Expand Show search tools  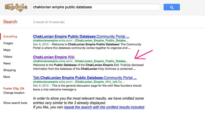(x=15, y=103)
